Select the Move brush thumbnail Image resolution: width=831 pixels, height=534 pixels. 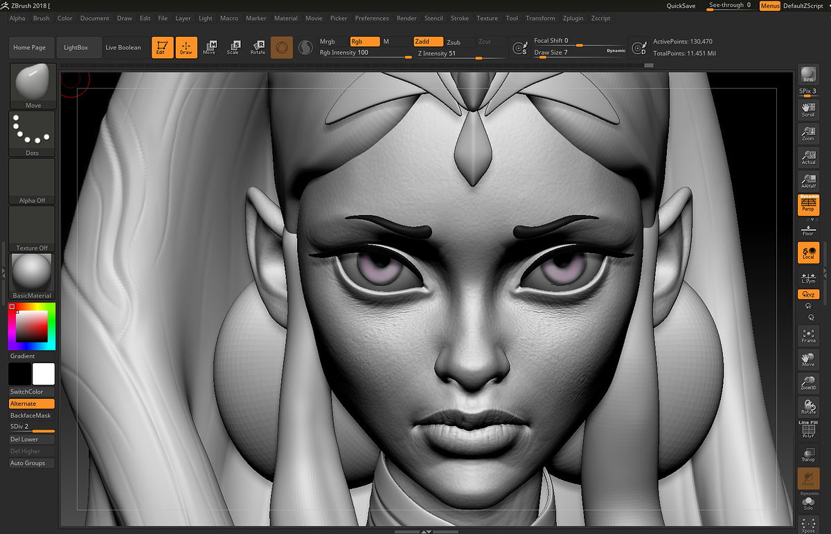pos(32,86)
